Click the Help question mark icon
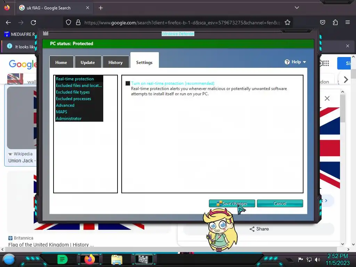Viewport: 356px width, 267px height. (287, 62)
